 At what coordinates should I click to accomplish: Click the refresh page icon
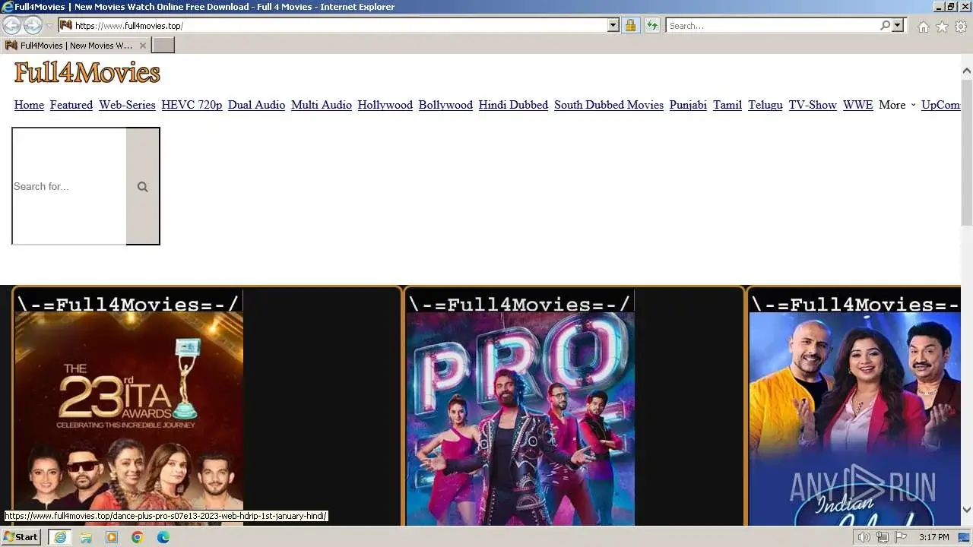coord(651,25)
